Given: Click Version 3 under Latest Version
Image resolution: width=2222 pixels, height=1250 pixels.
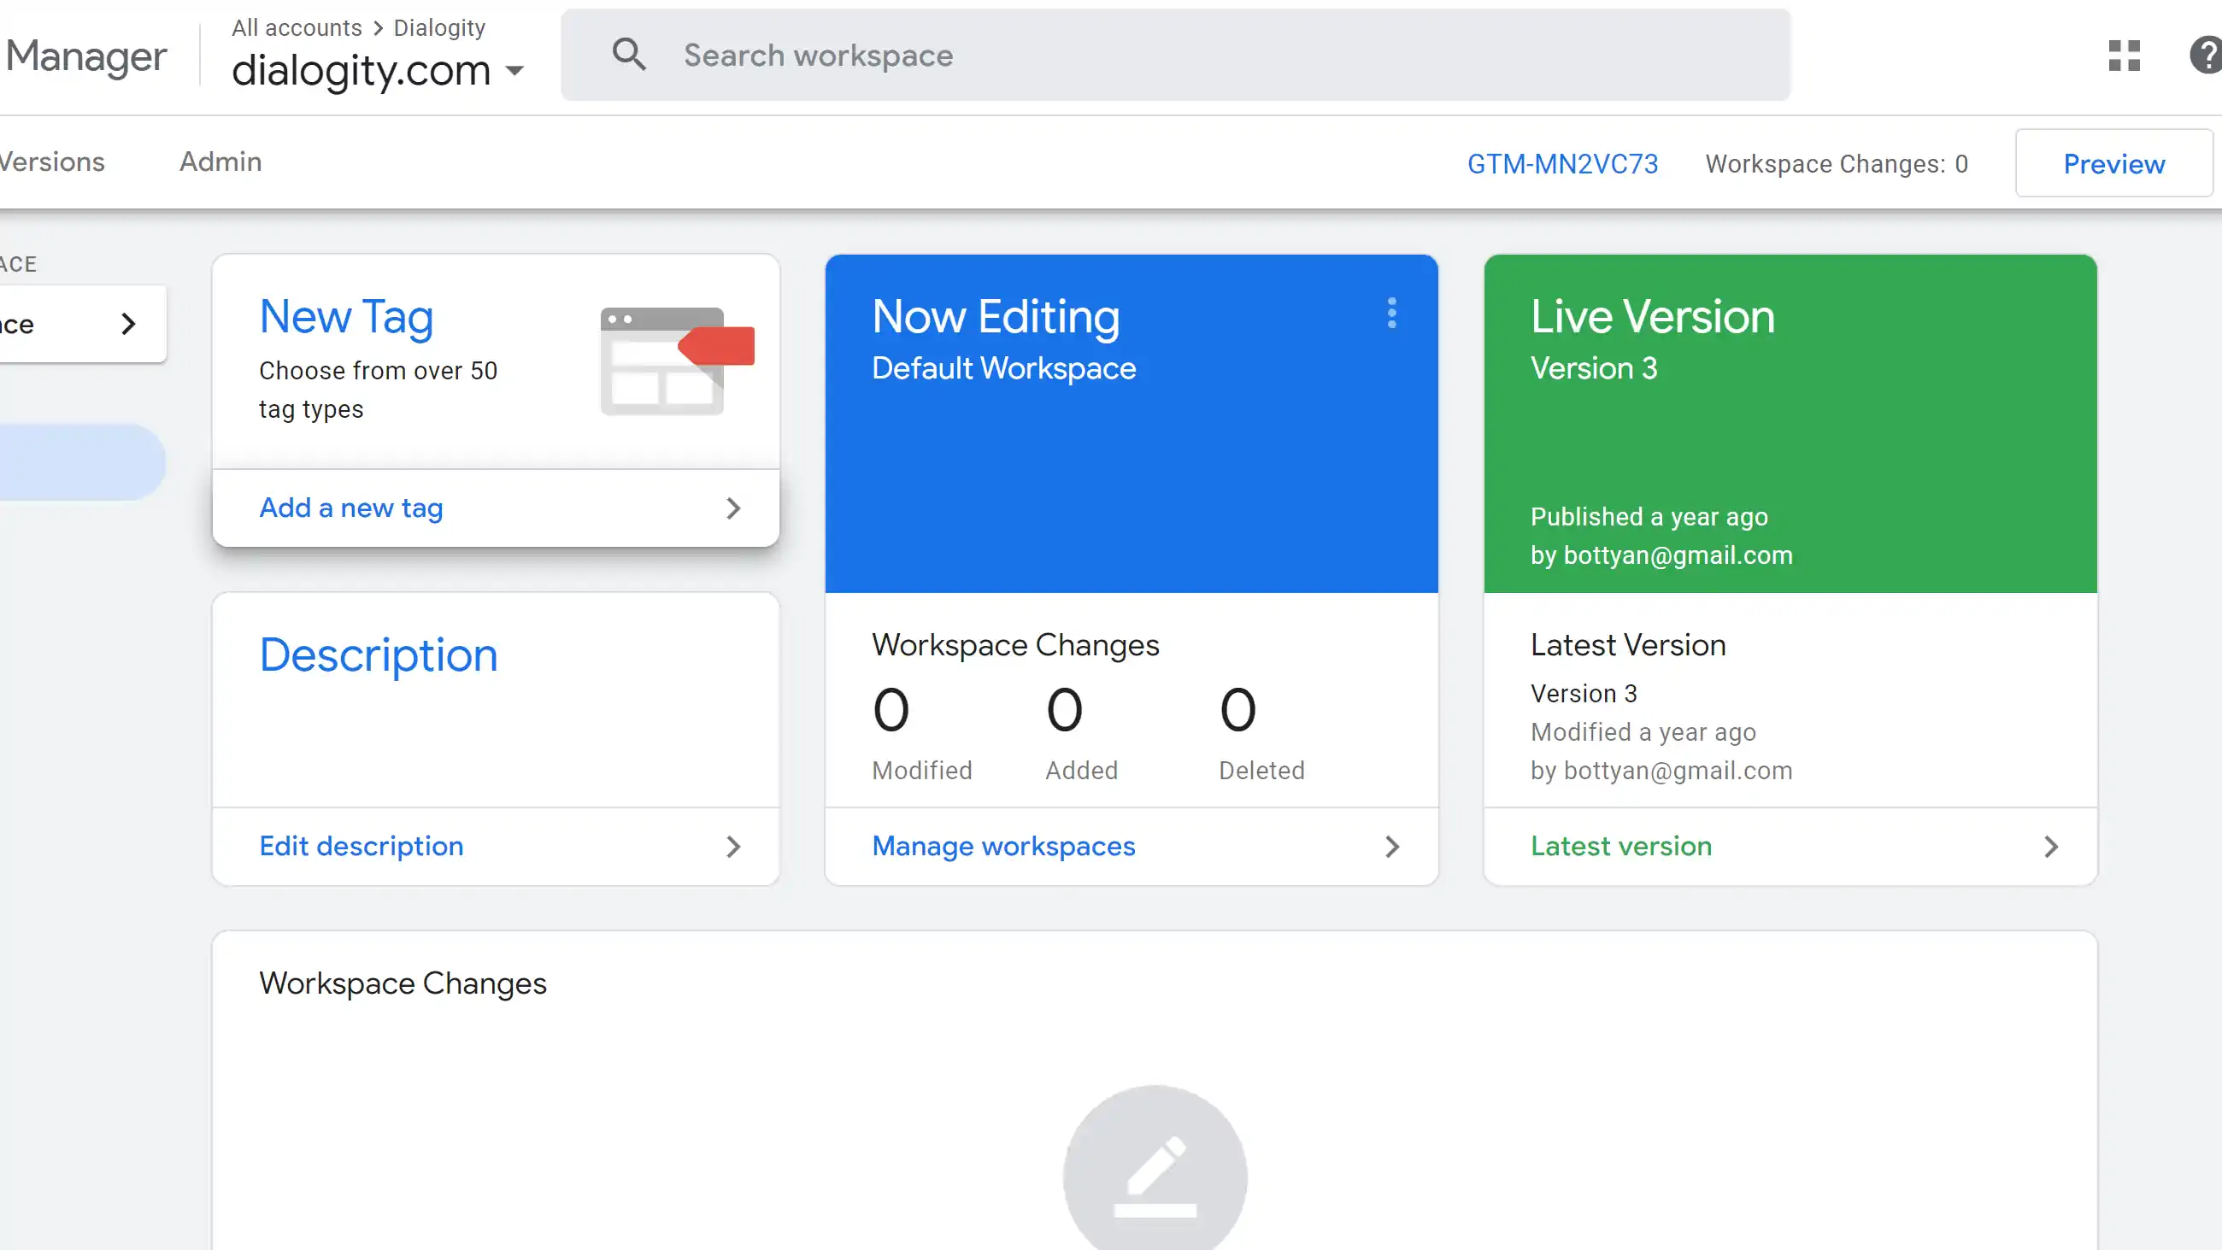Looking at the screenshot, I should coord(1584,694).
